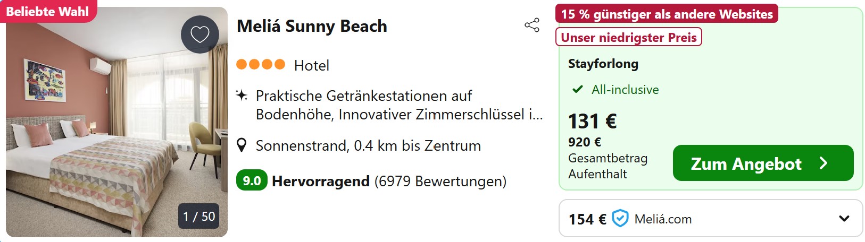865x242 pixels.
Task: Click the 9.0 rating badge
Action: 252,181
